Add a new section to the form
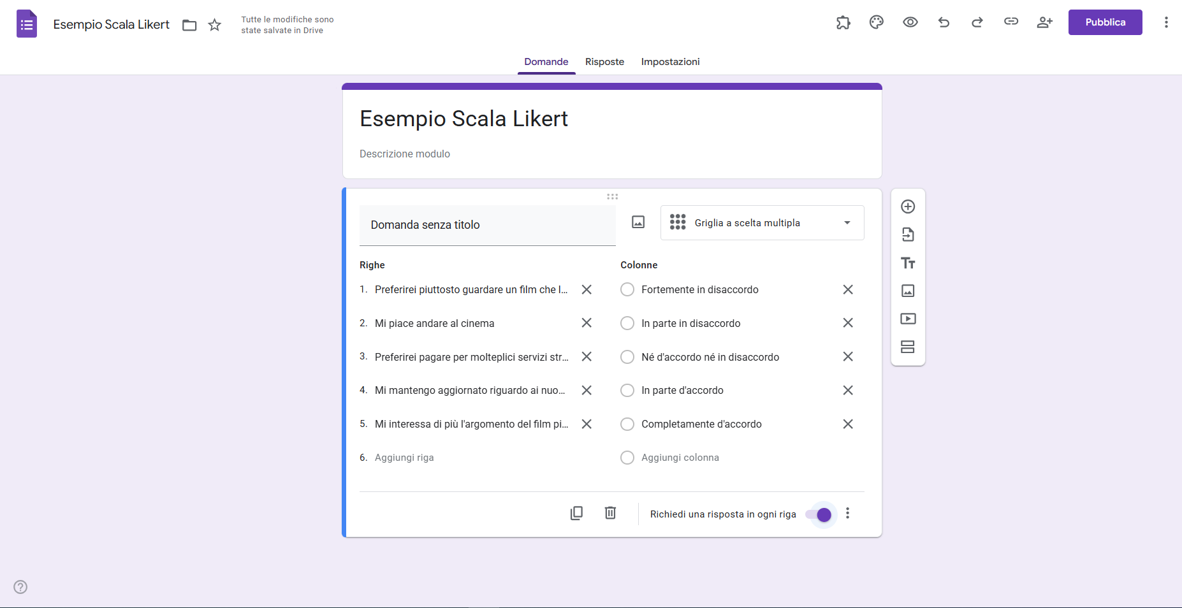The width and height of the screenshot is (1182, 608). click(908, 347)
